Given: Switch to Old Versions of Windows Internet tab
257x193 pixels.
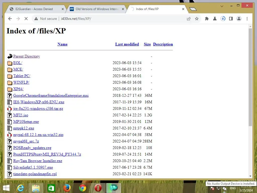Looking at the screenshot, I should pos(97,9).
